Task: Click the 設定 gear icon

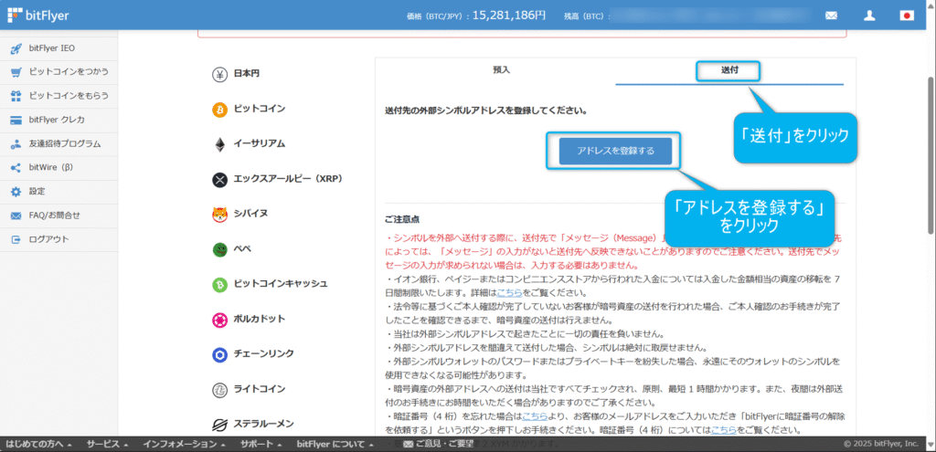Action: click(16, 192)
